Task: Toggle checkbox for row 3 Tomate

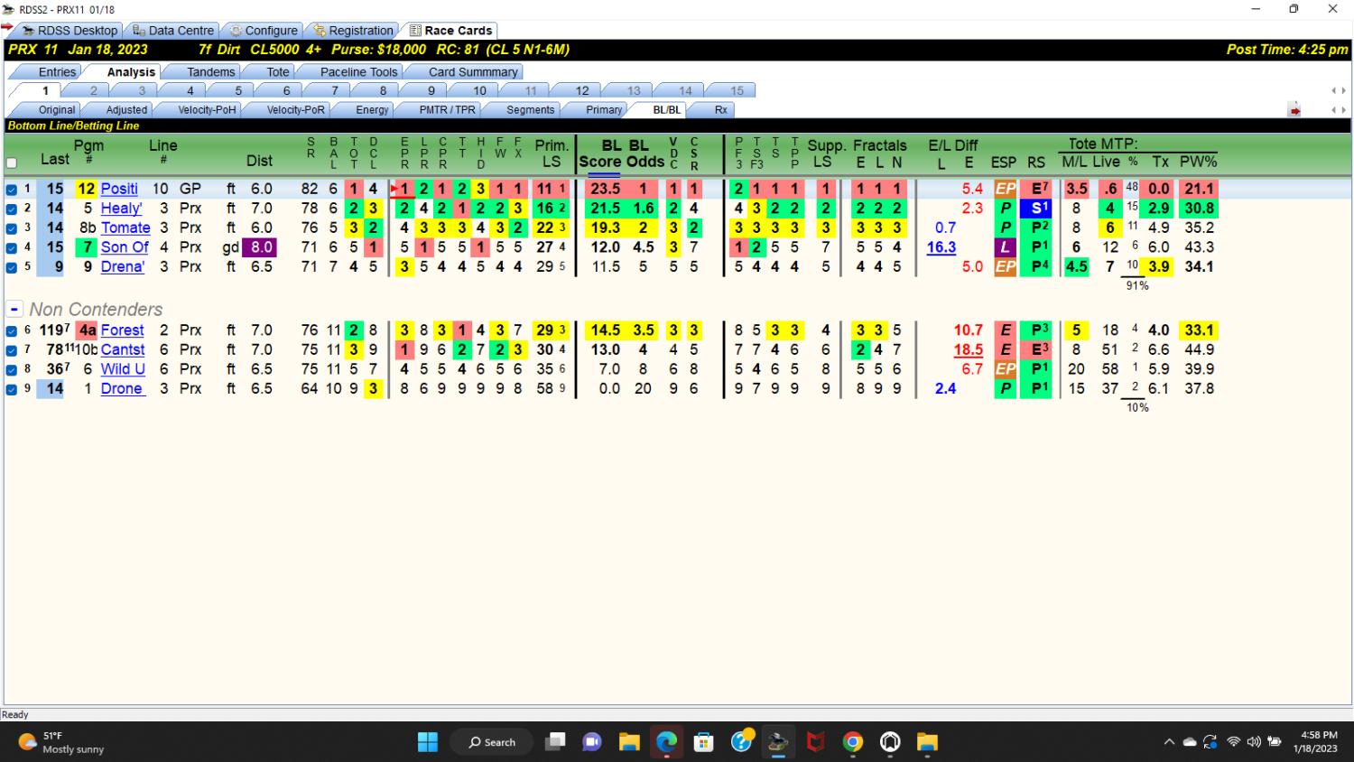Action: pos(12,228)
